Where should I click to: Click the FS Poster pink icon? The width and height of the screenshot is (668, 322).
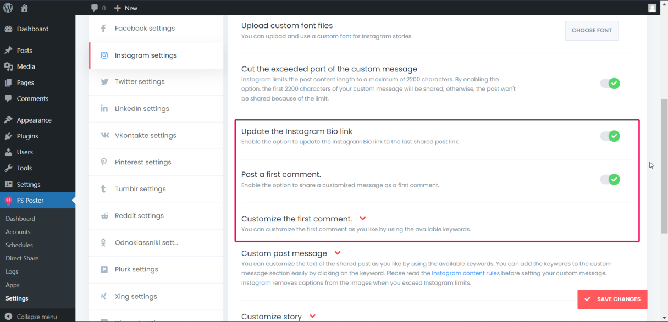(x=8, y=201)
